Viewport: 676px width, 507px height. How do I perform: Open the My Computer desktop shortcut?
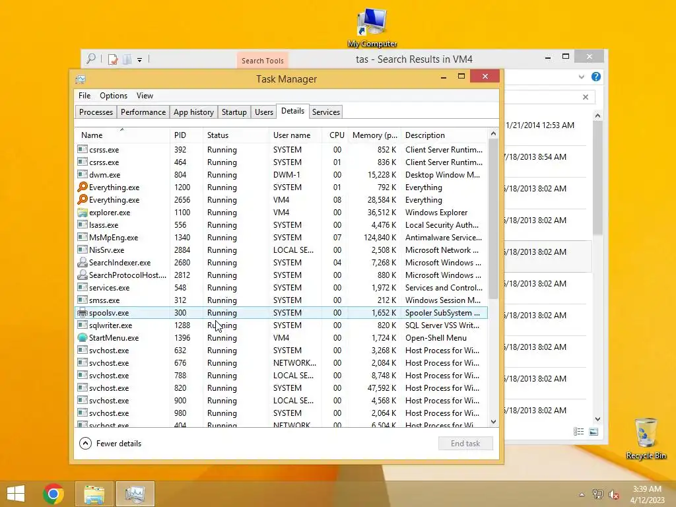372,28
